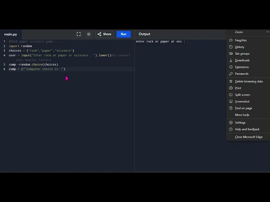The image size is (270, 202).
Task: Click the Passwords key icon
Action: point(231,74)
